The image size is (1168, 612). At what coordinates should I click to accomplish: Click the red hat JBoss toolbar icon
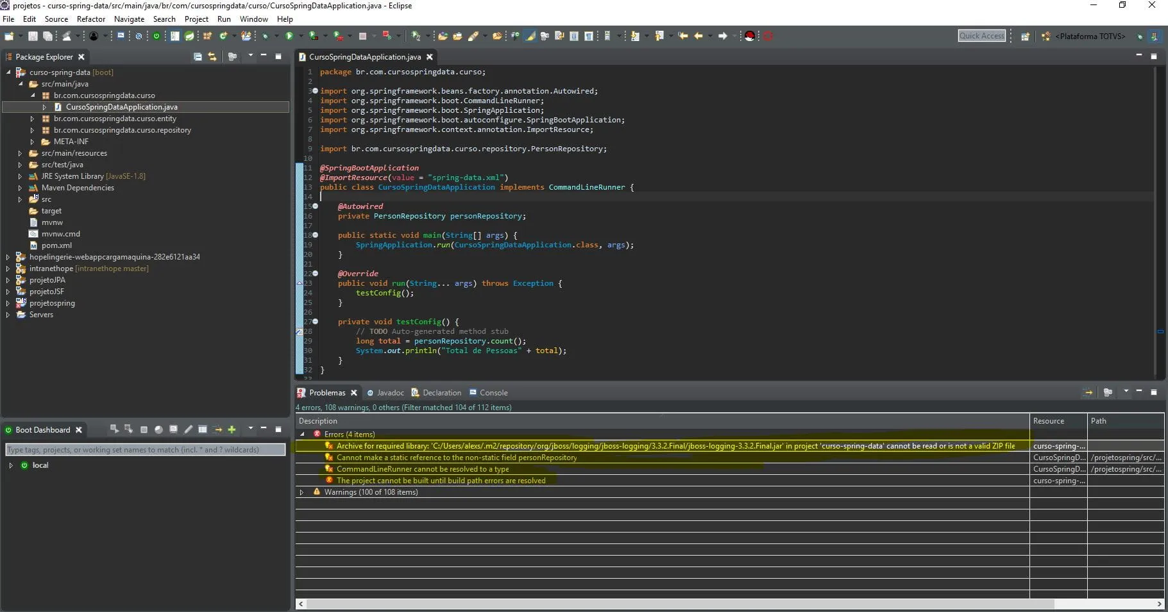[x=749, y=37]
